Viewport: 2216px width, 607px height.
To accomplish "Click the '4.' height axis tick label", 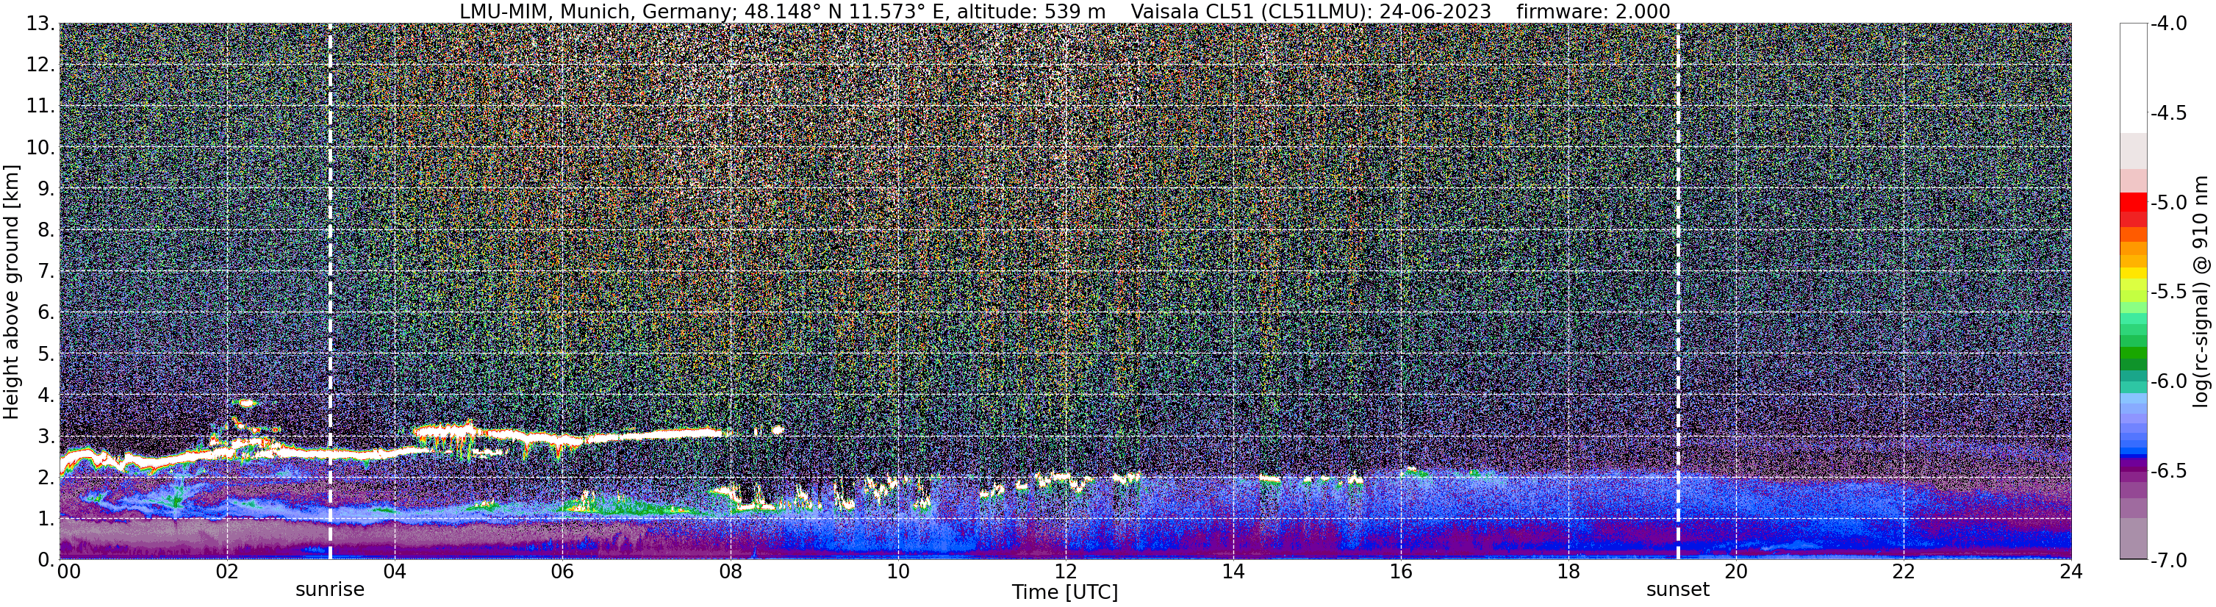I will click(x=46, y=395).
